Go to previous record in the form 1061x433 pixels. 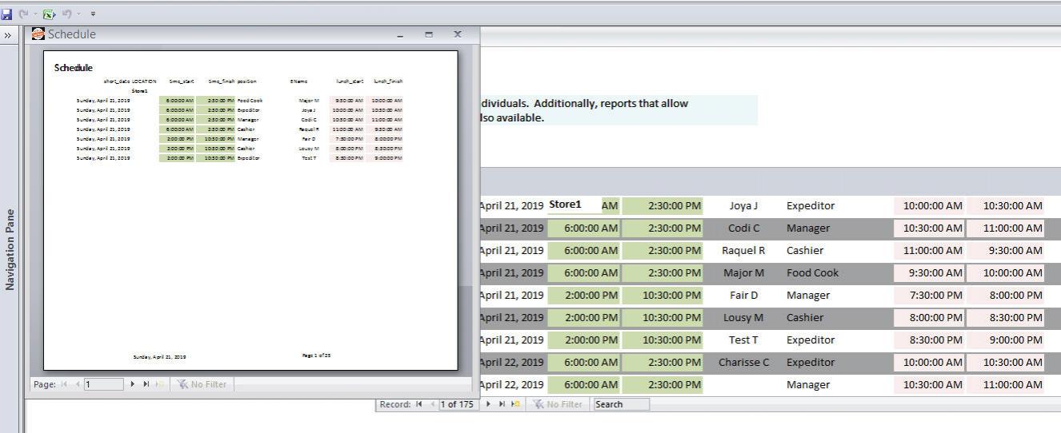[x=432, y=404]
